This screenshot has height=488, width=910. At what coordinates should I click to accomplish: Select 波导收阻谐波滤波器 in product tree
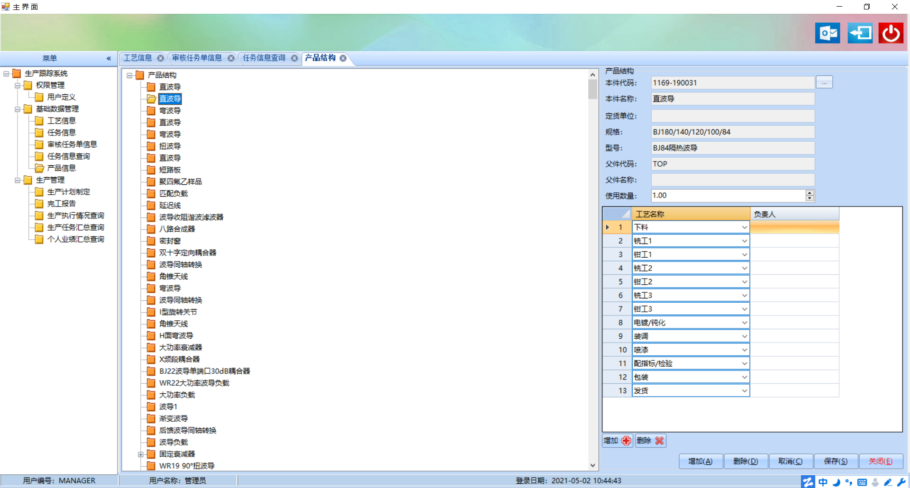(191, 217)
